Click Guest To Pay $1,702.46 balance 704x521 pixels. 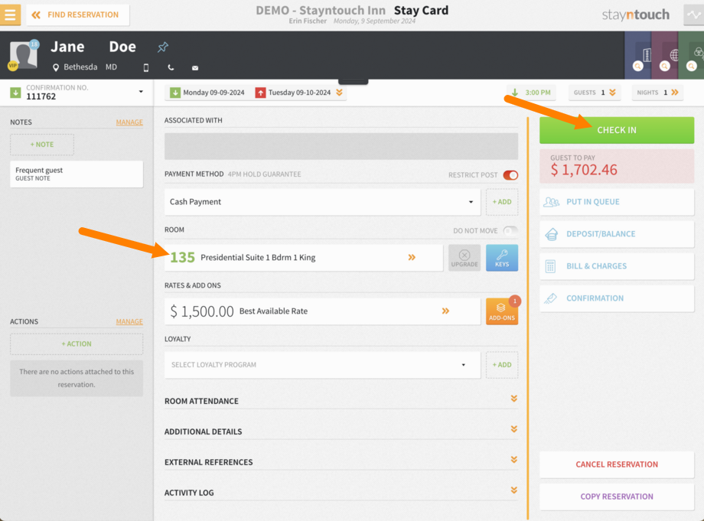(x=617, y=166)
